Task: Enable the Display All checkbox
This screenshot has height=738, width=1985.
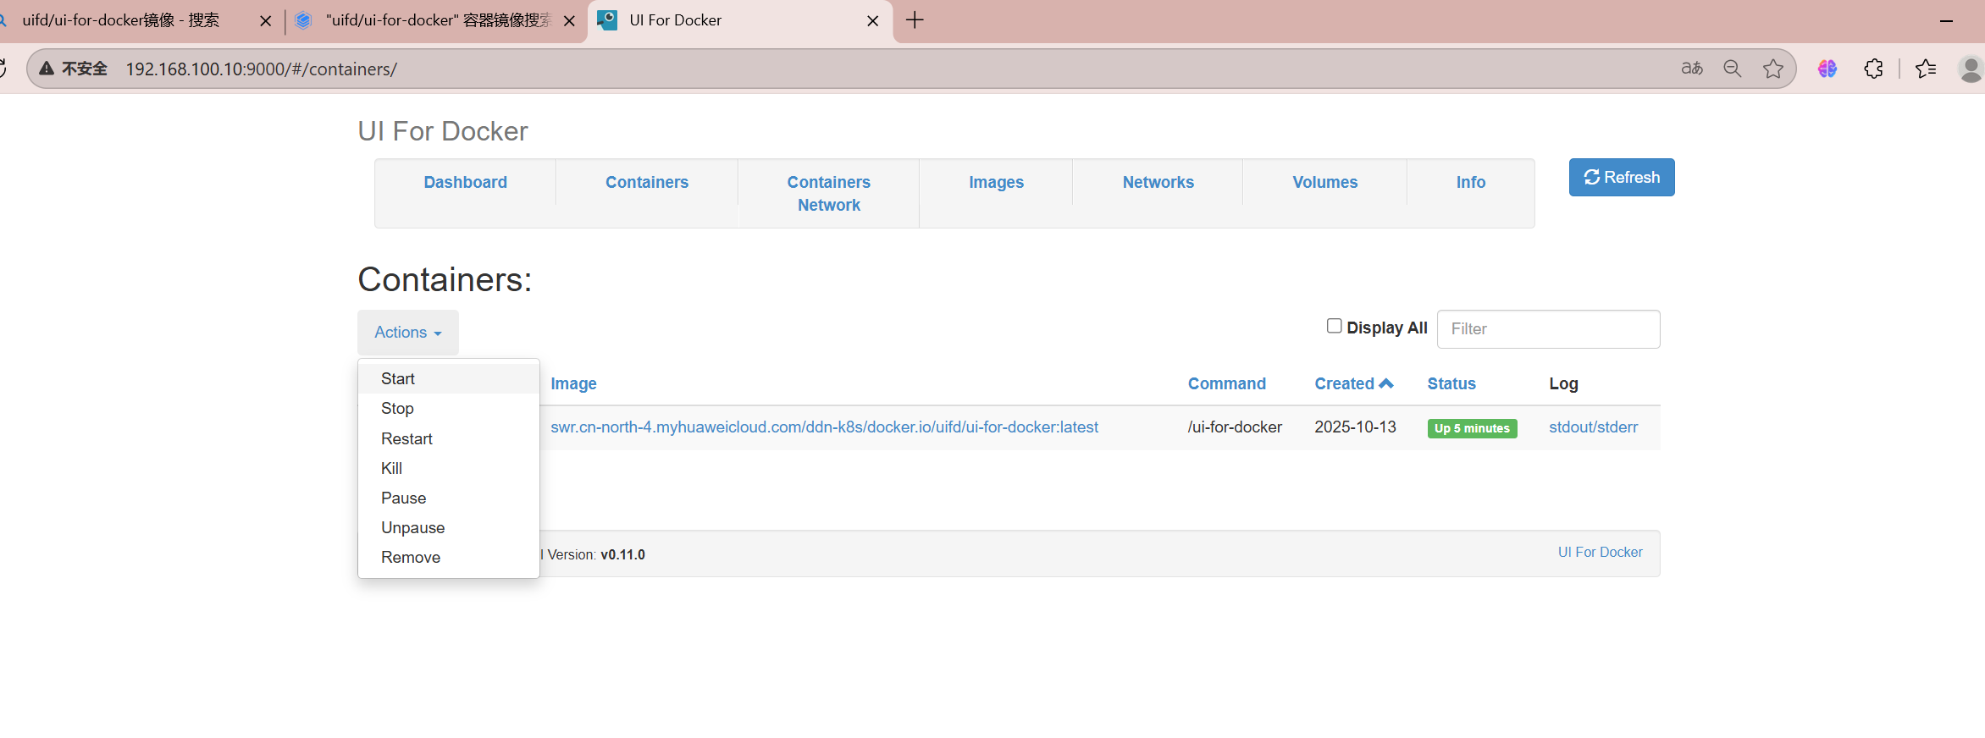Action: tap(1334, 326)
